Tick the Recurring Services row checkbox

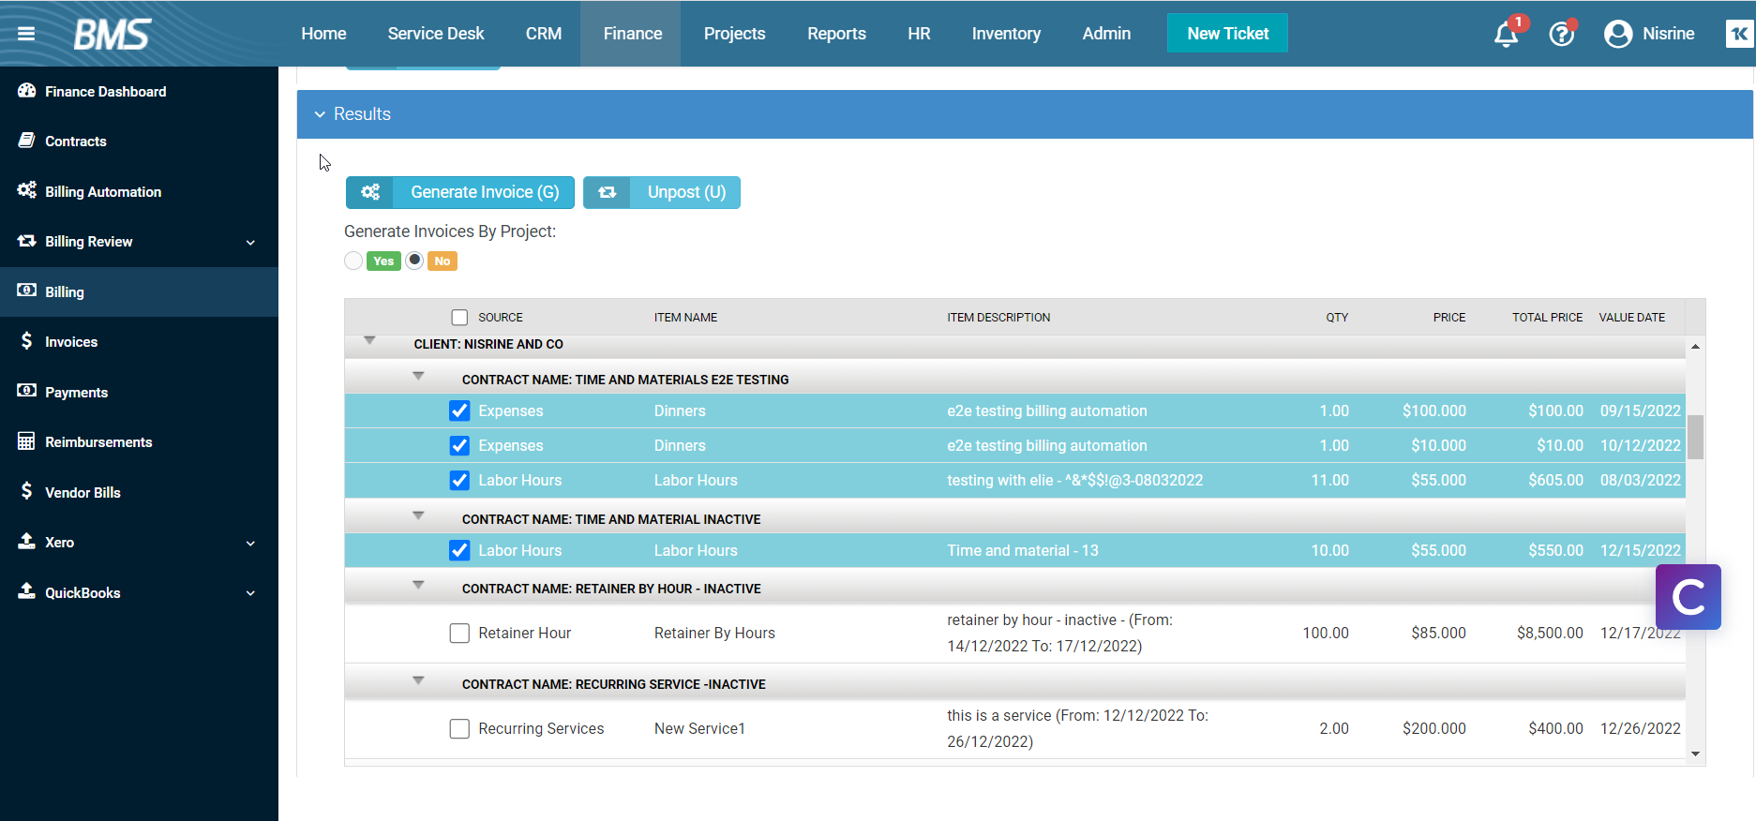(459, 729)
